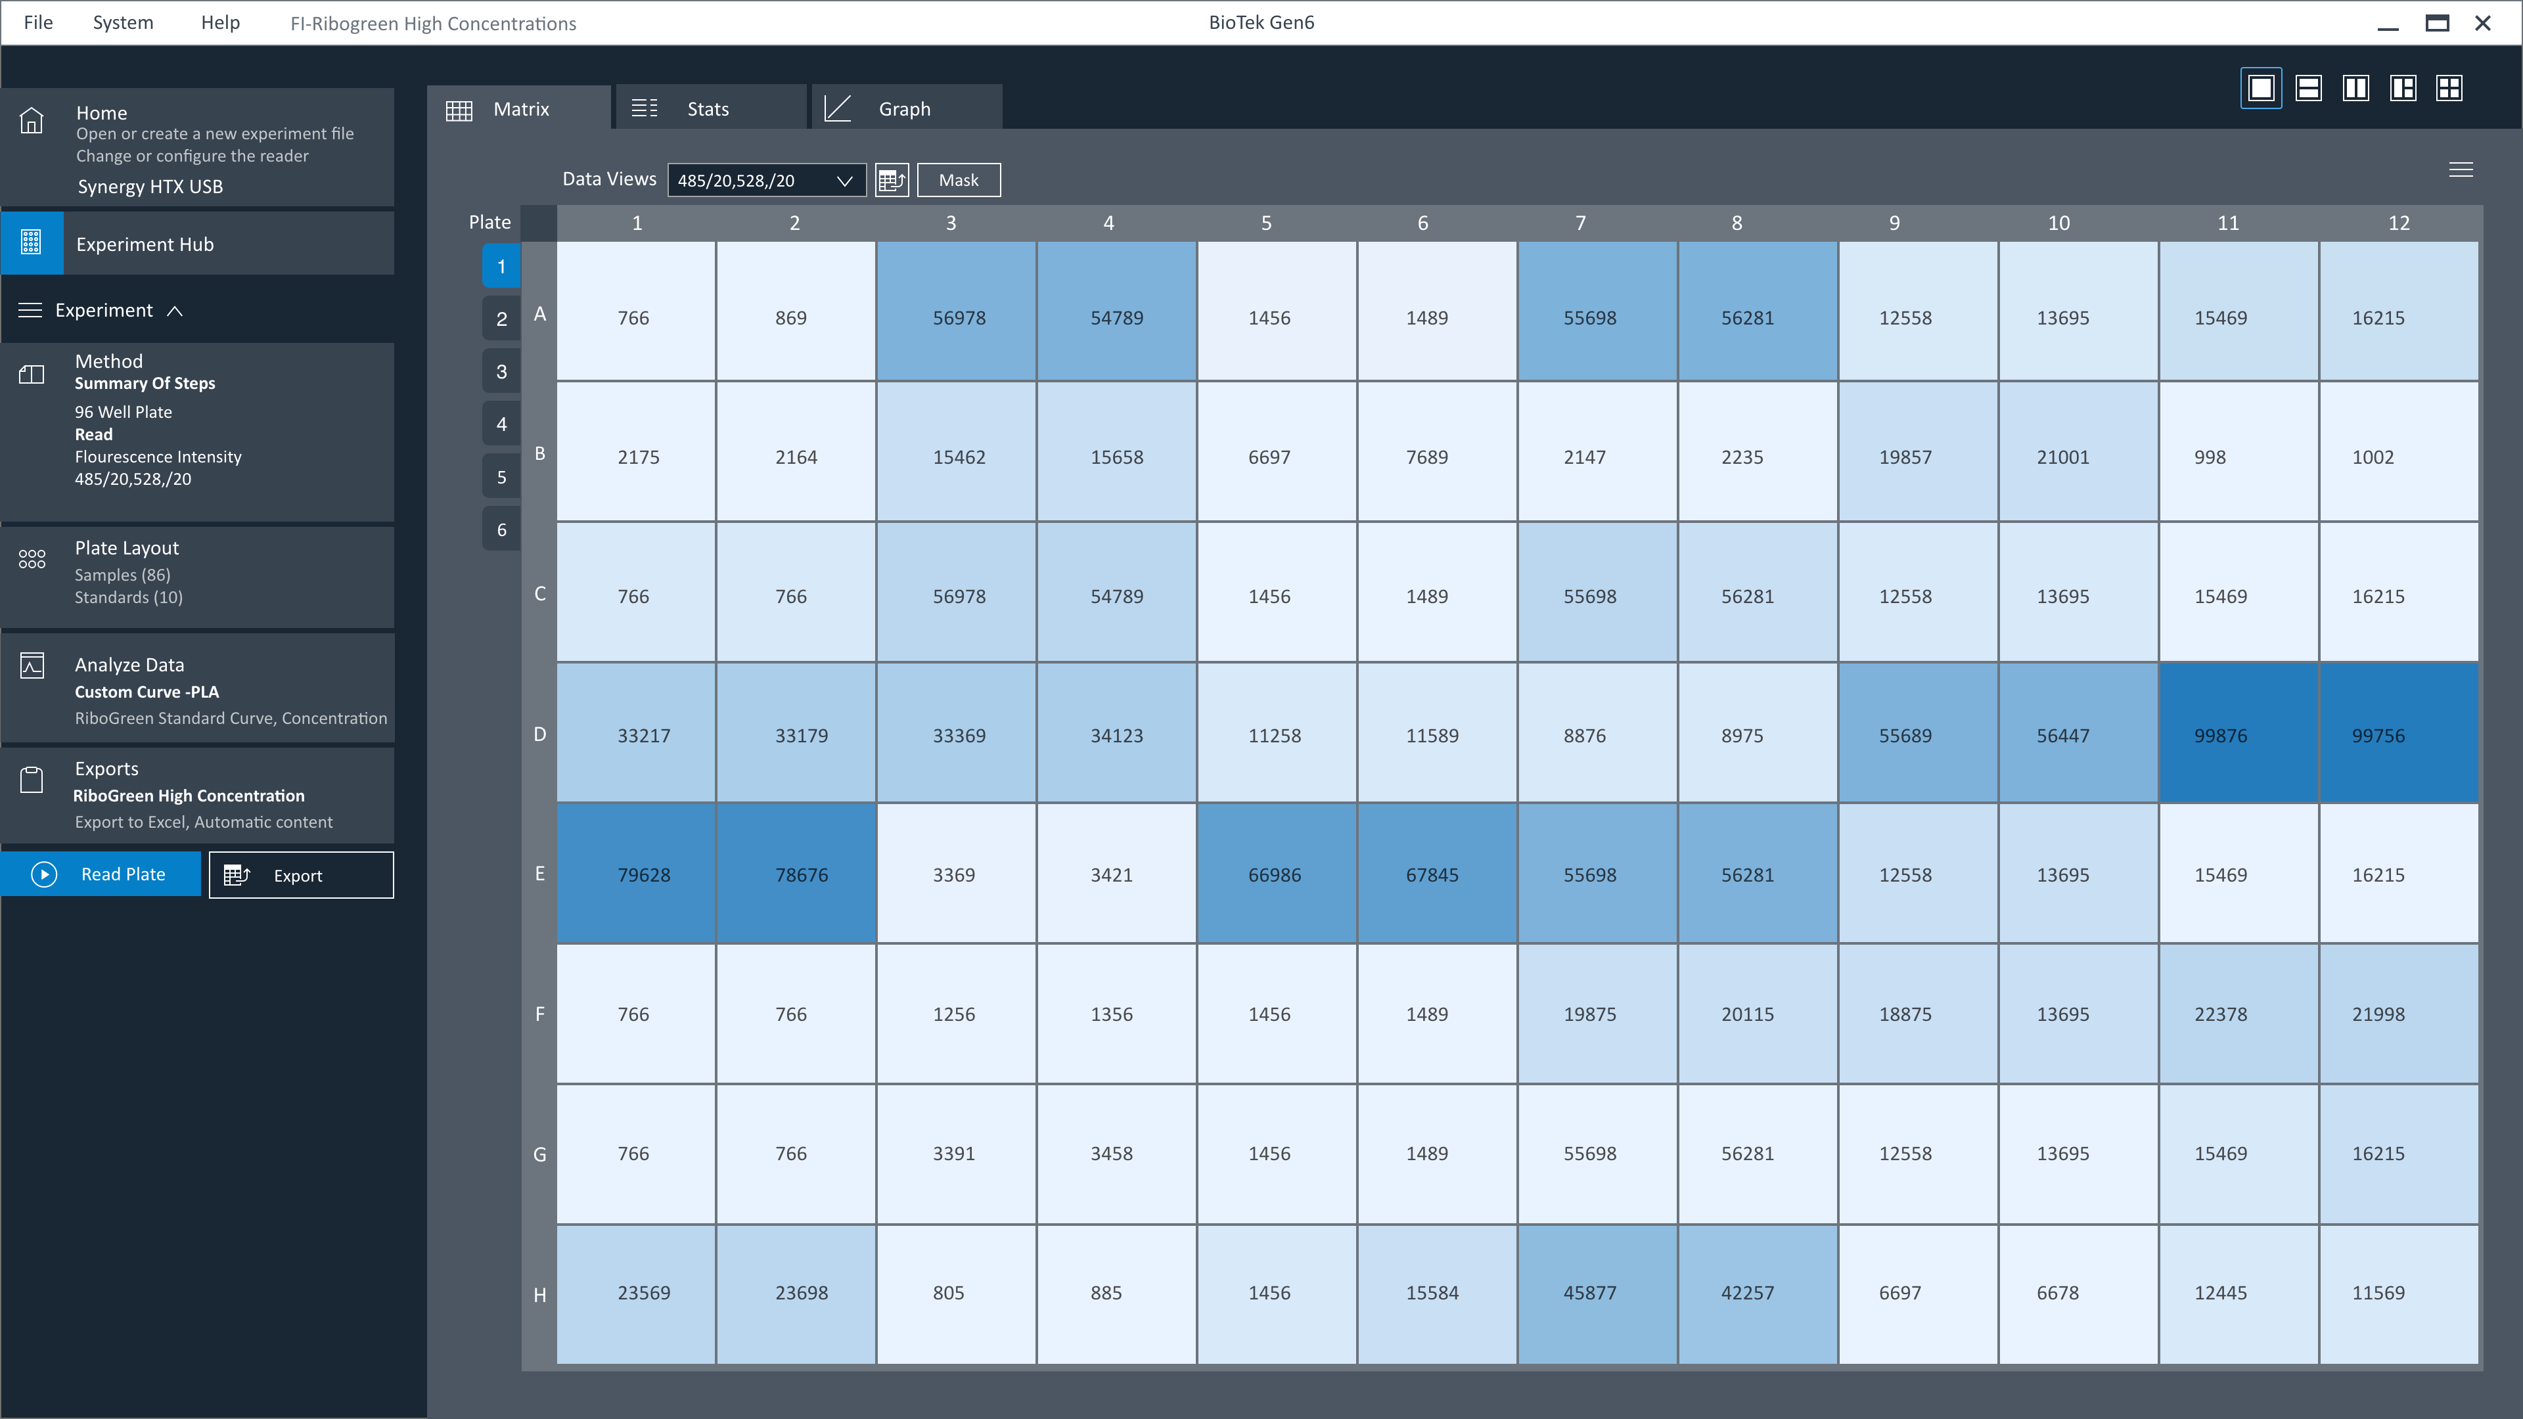
Task: Click the Stats list icon
Action: [x=645, y=108]
